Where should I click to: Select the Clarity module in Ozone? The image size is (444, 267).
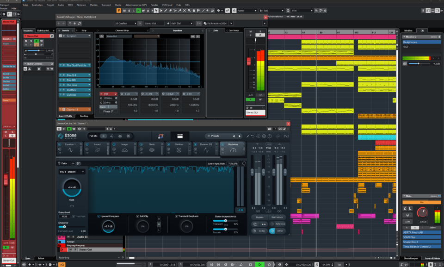152,149
